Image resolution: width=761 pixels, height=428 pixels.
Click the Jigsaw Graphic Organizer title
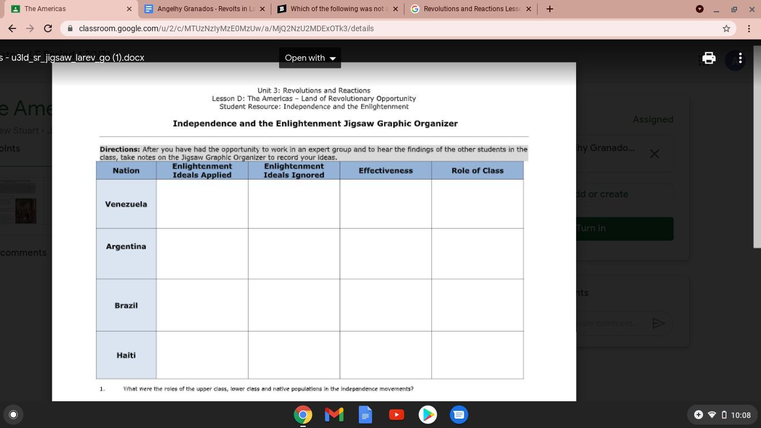click(315, 124)
